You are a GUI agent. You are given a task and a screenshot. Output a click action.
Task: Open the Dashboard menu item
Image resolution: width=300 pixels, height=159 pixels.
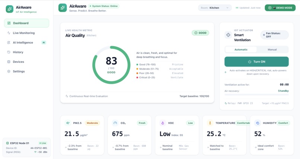26,23
